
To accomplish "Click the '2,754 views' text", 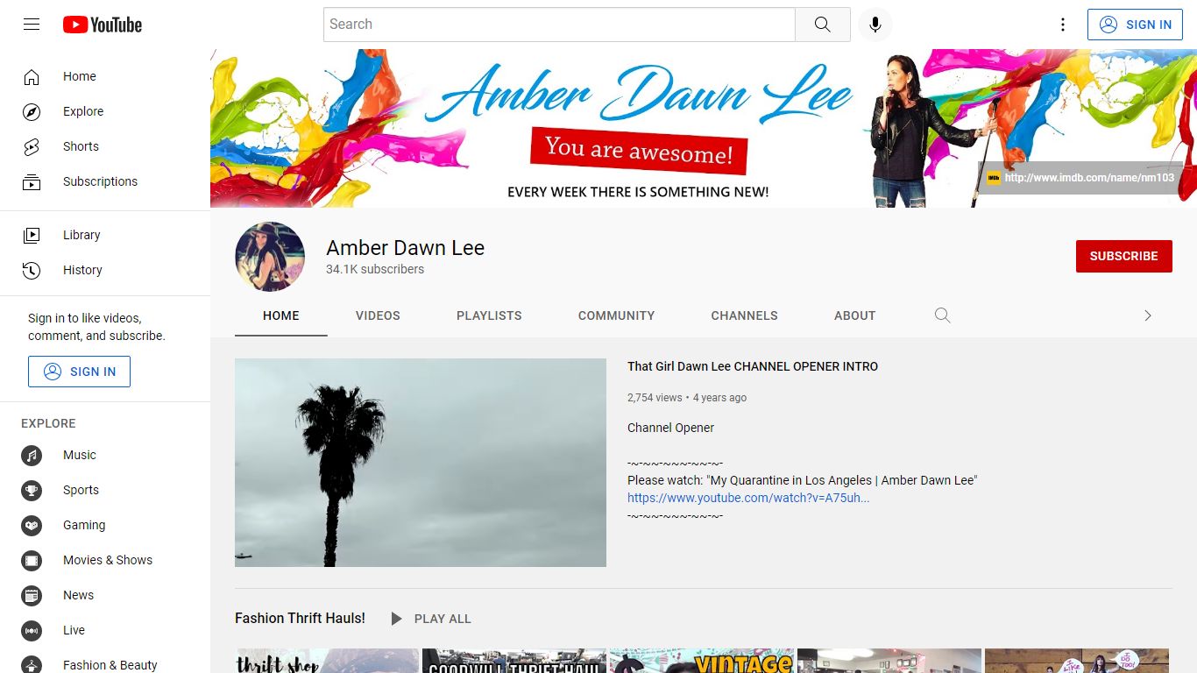I will tap(655, 398).
